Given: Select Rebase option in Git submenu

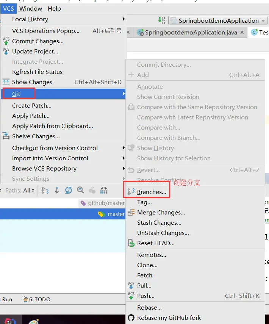Looking at the screenshot, I should (x=195, y=308).
